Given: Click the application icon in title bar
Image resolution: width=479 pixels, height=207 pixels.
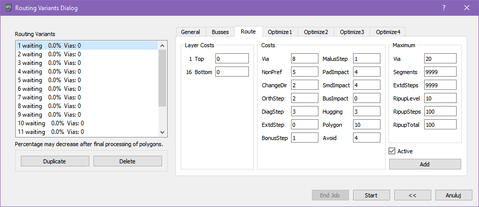Looking at the screenshot, I should click(x=7, y=8).
